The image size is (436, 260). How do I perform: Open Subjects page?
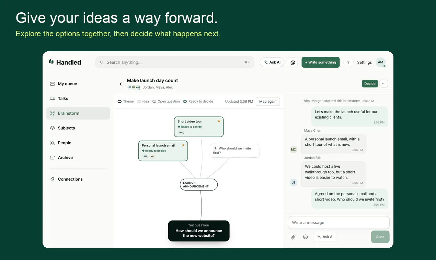(x=78, y=128)
